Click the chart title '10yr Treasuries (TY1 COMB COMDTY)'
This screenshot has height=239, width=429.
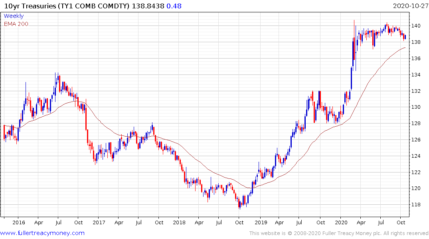pyautogui.click(x=67, y=6)
